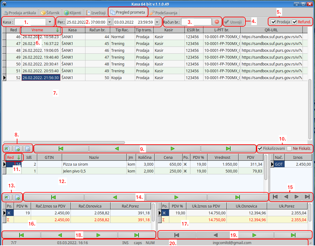Viewport: 315px width, 246px height.
Task: Click previous record arrow in payment navigator
Action: (x=287, y=197)
